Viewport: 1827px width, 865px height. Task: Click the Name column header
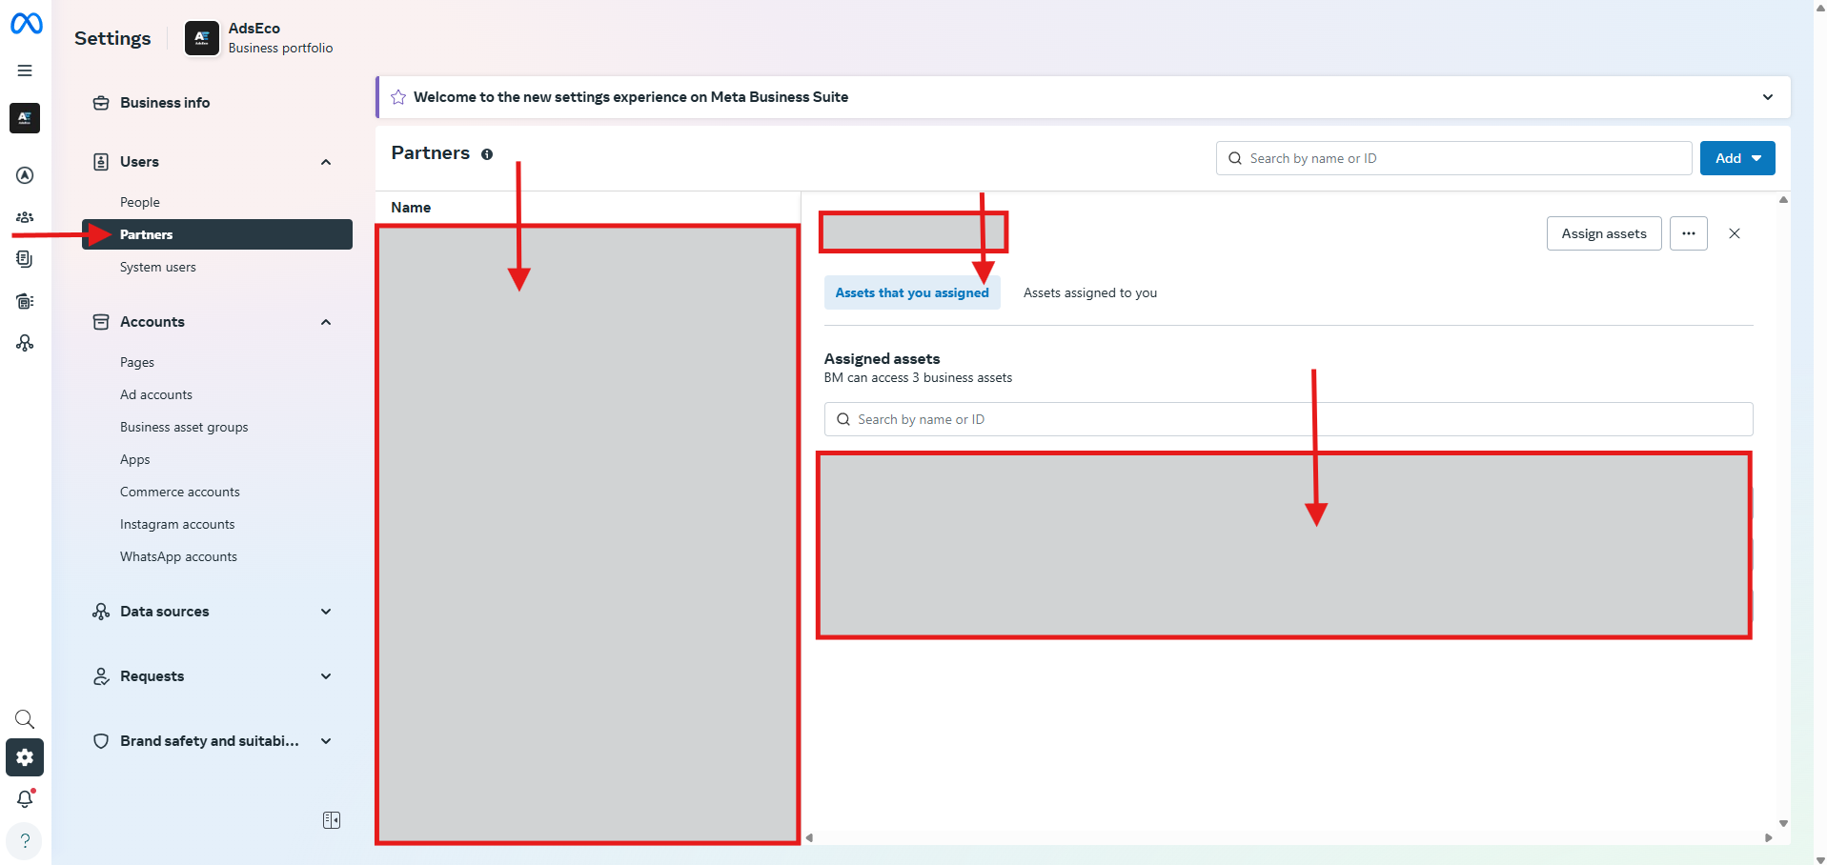[411, 208]
